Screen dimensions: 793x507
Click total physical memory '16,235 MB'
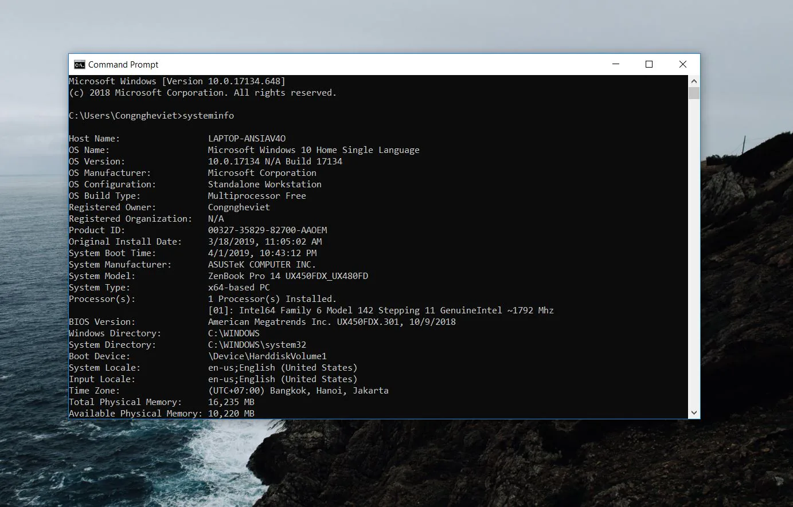pyautogui.click(x=231, y=402)
